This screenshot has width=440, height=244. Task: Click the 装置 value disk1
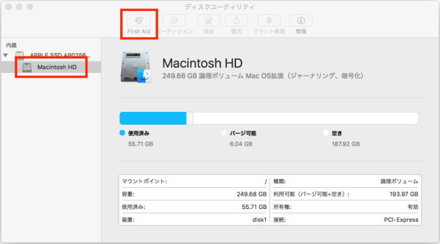(260, 219)
